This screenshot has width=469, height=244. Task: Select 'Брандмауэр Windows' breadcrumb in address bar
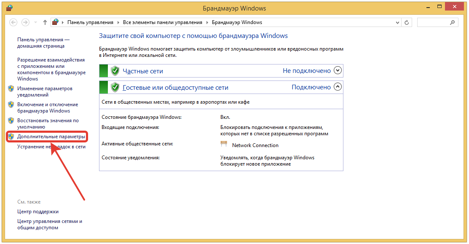point(237,22)
